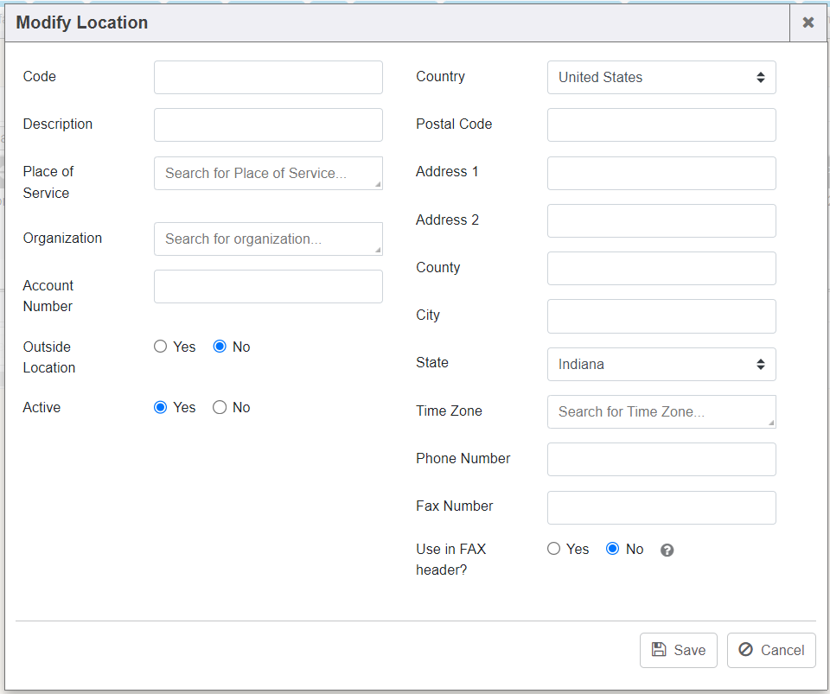
Task: Click into the Code field
Action: click(268, 77)
